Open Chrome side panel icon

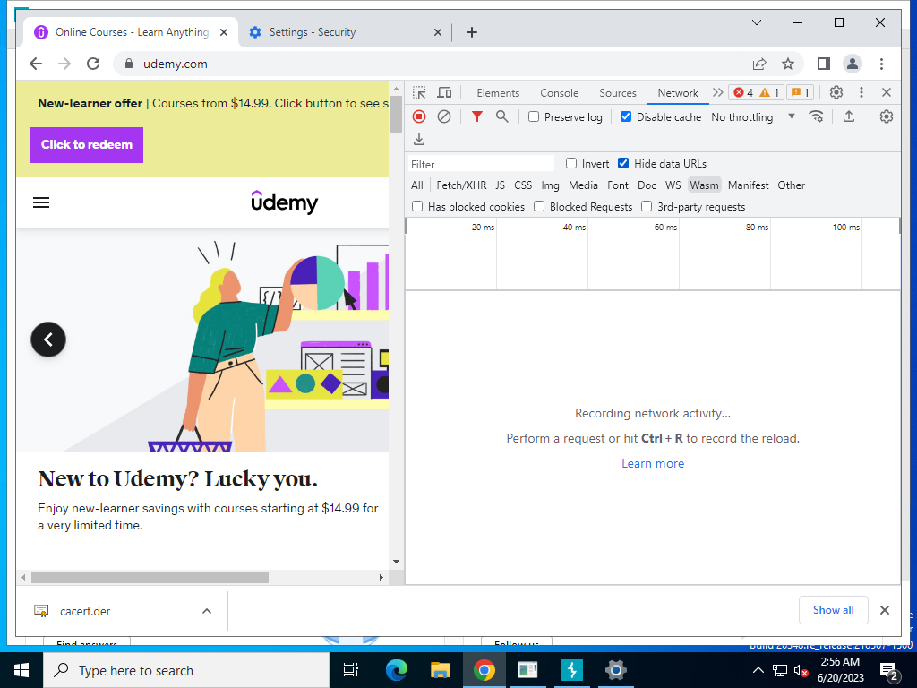point(824,64)
